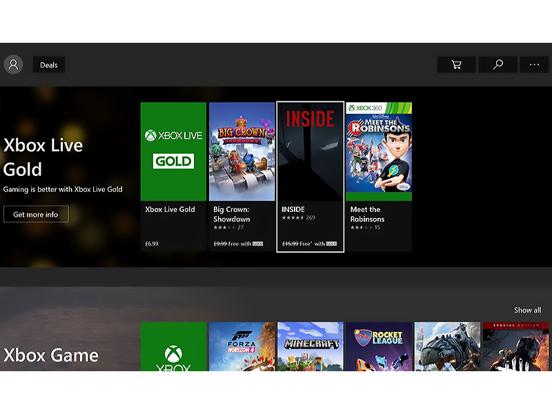This screenshot has width=552, height=414.
Task: Click the INSIDE title under the cover
Action: [x=293, y=210]
